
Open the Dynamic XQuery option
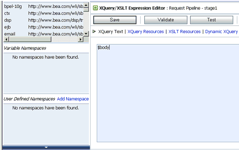(x=221, y=31)
